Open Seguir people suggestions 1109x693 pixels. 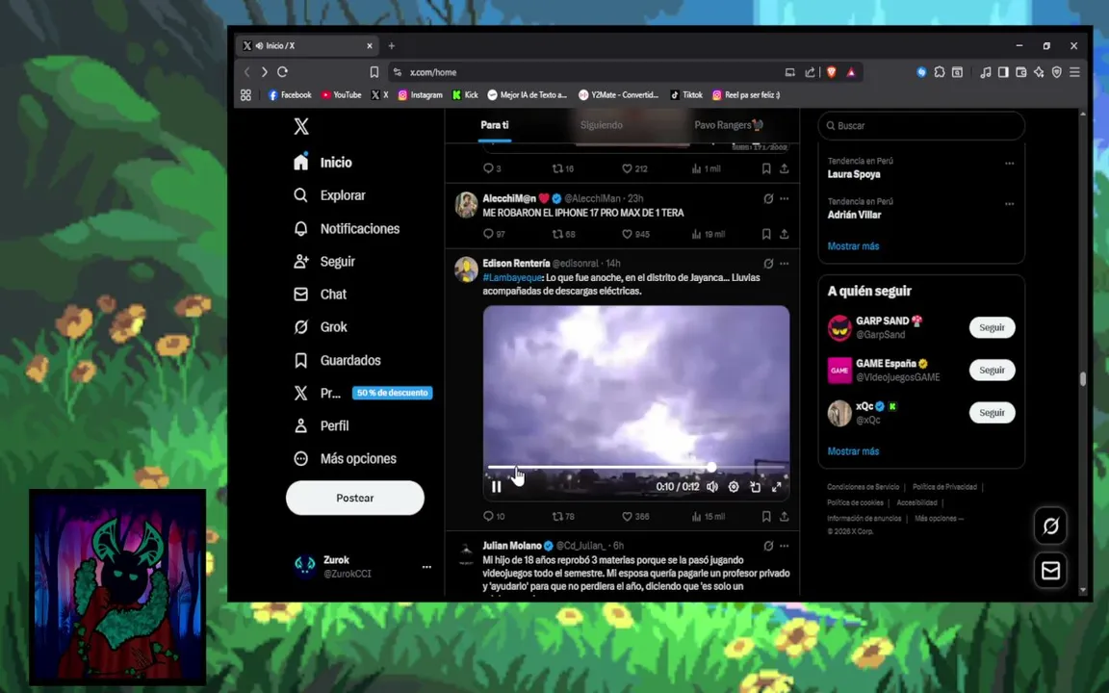pos(324,262)
